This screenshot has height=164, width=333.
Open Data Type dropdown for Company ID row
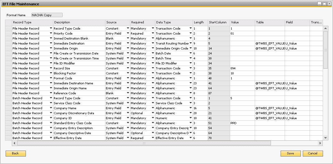pyautogui.click(x=191, y=118)
